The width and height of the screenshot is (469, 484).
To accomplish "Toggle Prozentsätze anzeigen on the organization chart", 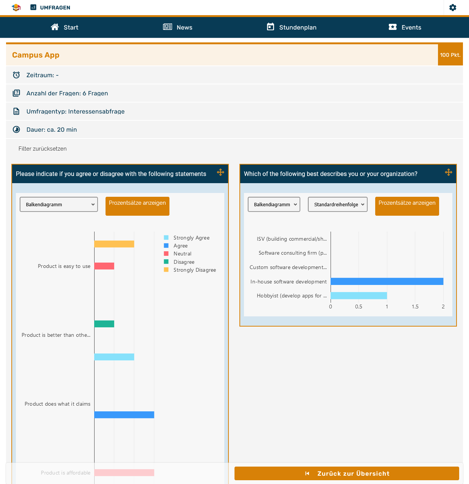I will pyautogui.click(x=407, y=206).
